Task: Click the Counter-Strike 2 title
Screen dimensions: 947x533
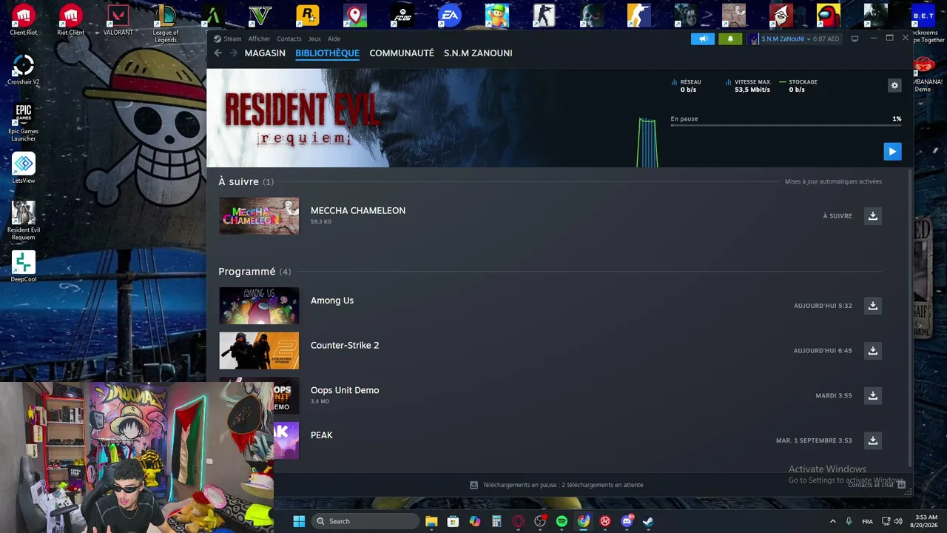Action: (x=345, y=346)
